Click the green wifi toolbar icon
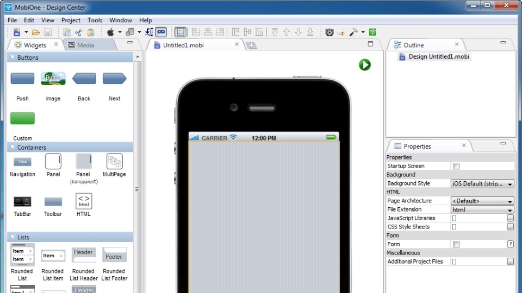Screen dimensions: 522x293 coord(372,32)
